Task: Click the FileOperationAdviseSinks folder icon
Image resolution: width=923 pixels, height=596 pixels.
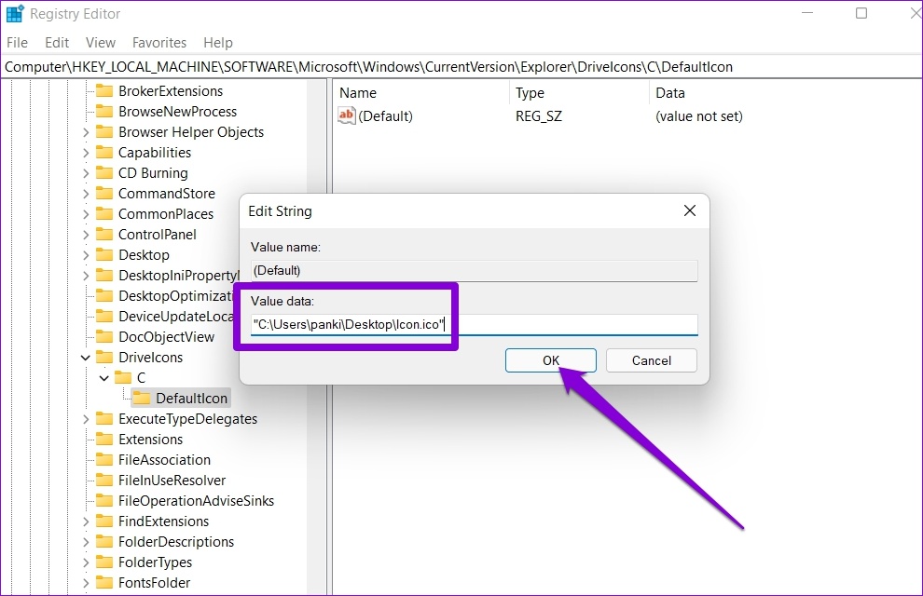Action: [x=104, y=501]
